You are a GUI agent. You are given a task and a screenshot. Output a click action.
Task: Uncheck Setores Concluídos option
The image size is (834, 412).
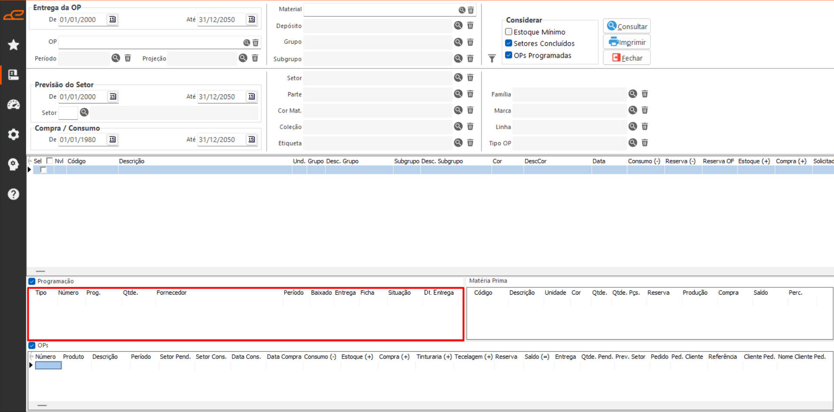point(509,43)
